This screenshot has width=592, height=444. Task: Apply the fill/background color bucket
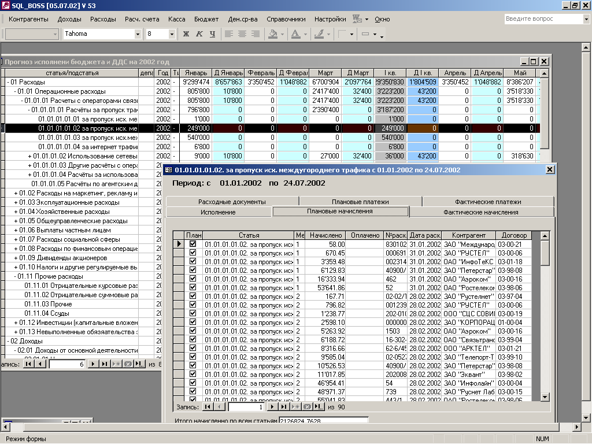(x=273, y=34)
